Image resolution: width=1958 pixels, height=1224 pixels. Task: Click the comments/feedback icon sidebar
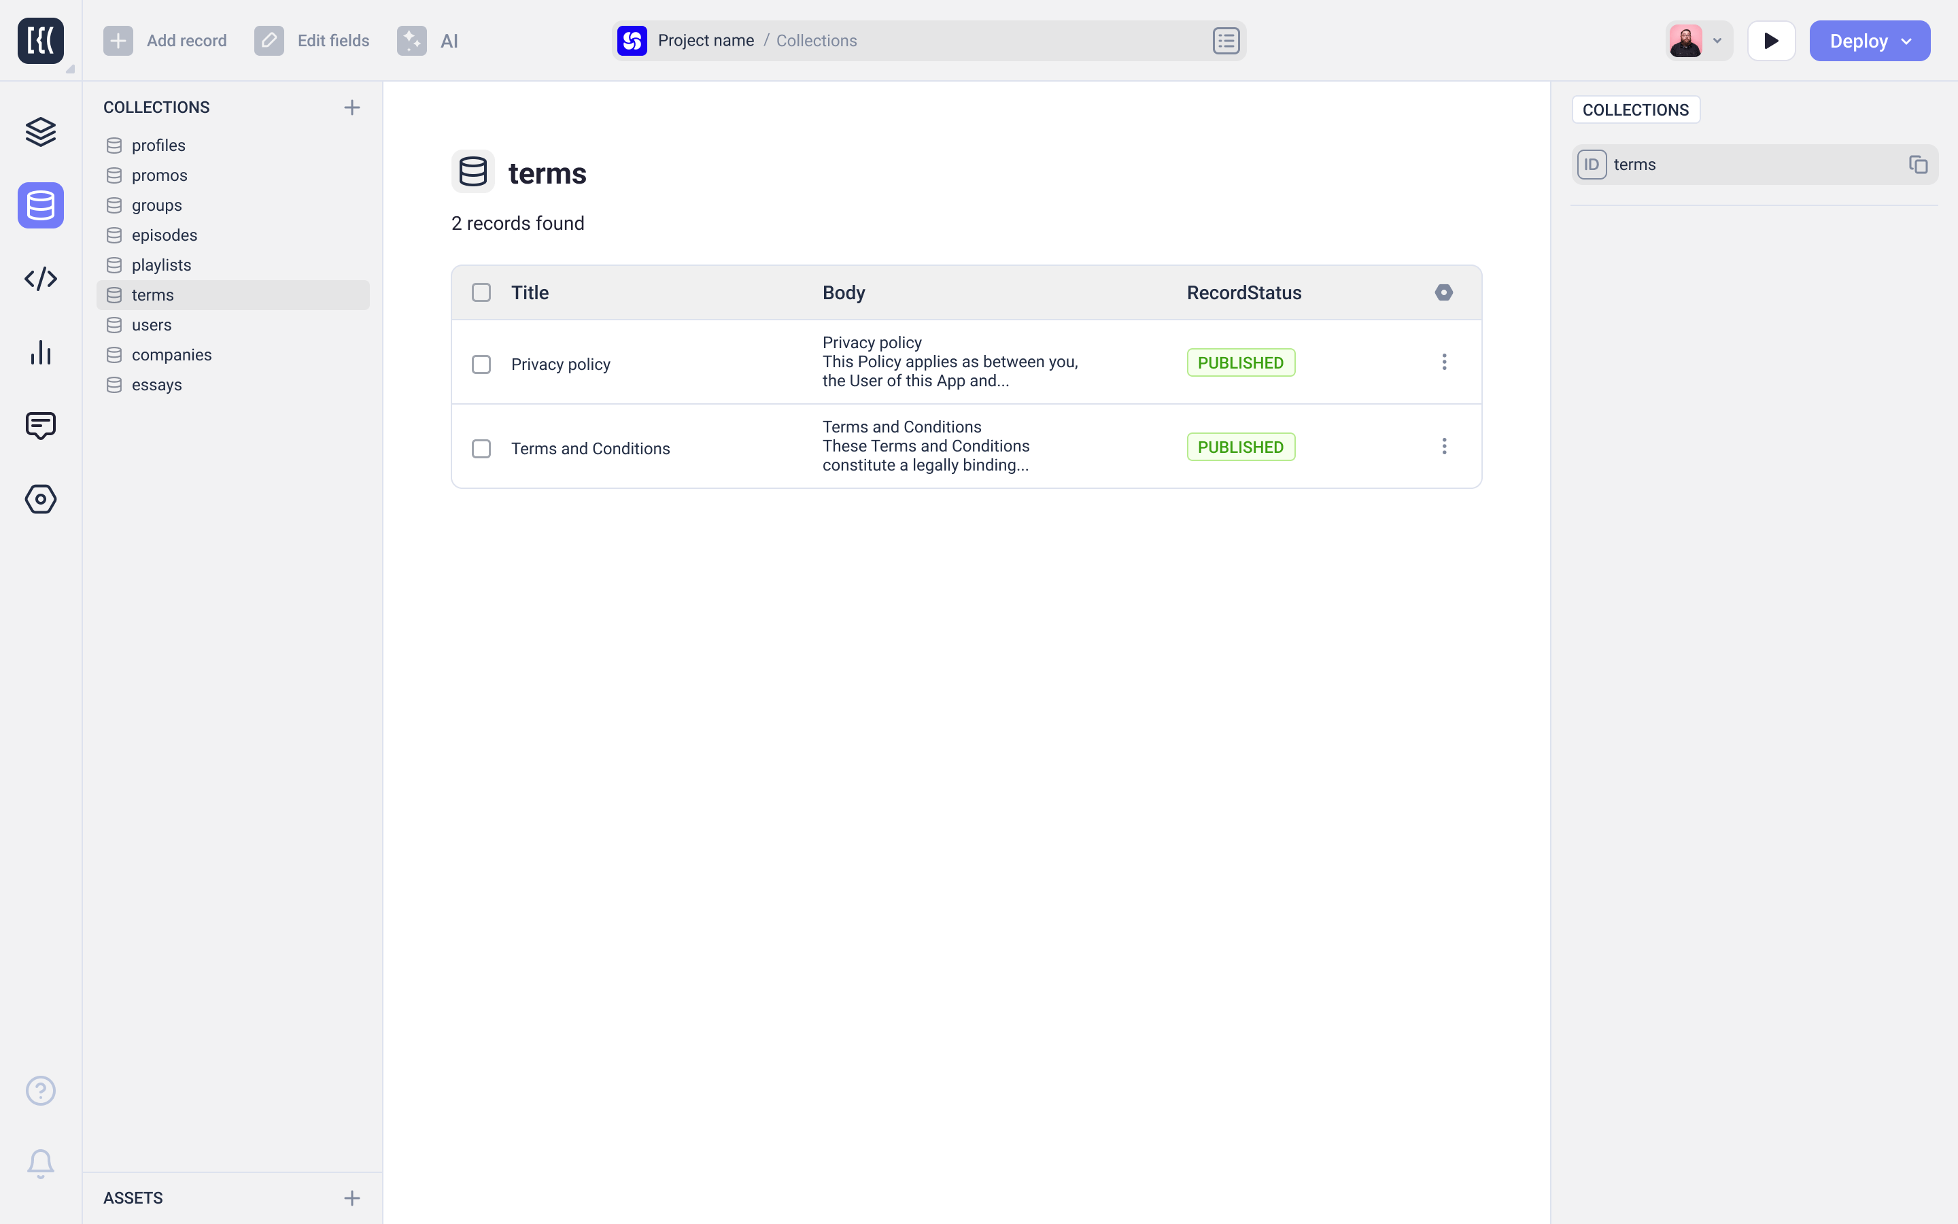39,424
